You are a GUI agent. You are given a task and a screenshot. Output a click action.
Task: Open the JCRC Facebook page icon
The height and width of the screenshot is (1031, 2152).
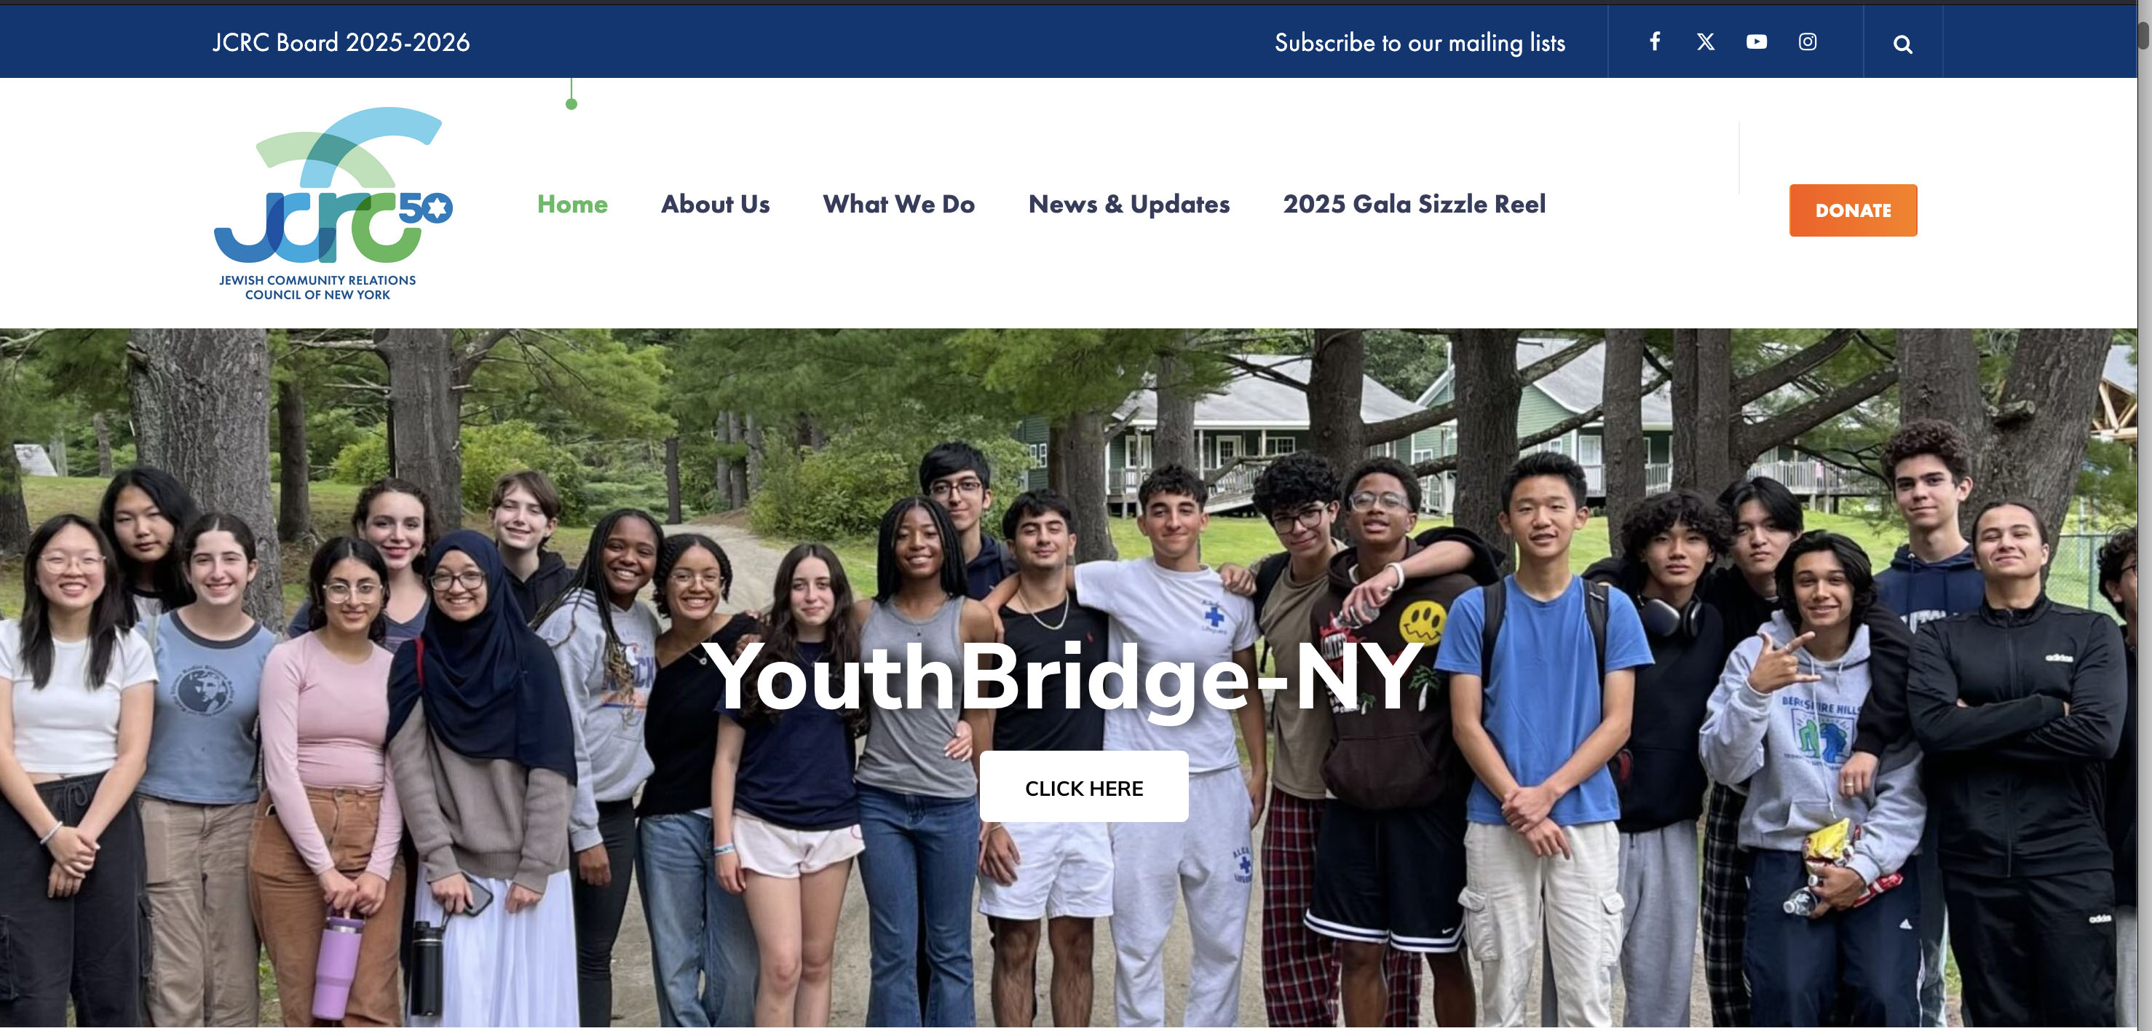tap(1654, 41)
